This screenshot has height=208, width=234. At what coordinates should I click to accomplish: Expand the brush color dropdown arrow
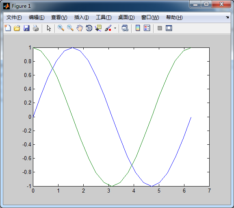115,28
